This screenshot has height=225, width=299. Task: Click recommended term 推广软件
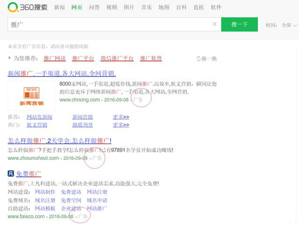pos(151,58)
